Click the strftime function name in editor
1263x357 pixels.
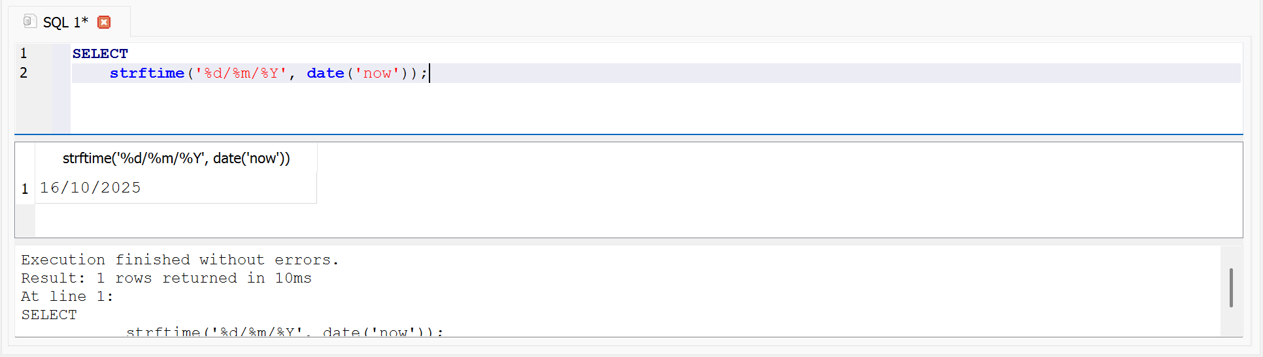tap(146, 73)
